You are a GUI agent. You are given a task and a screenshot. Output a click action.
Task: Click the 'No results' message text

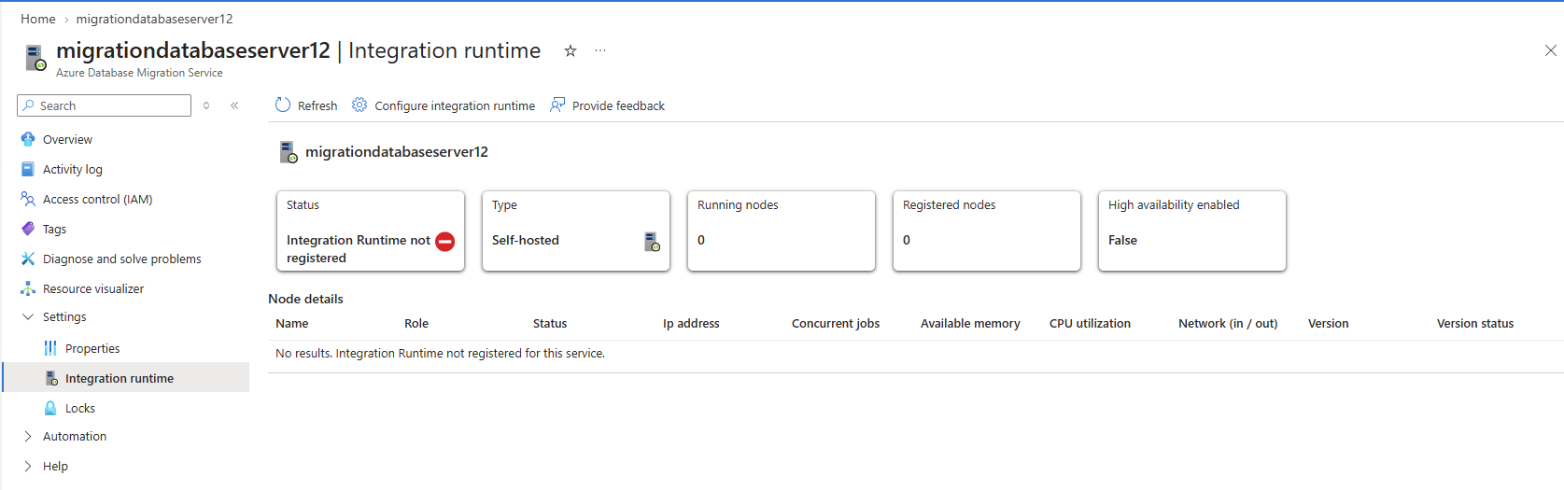pyautogui.click(x=440, y=354)
